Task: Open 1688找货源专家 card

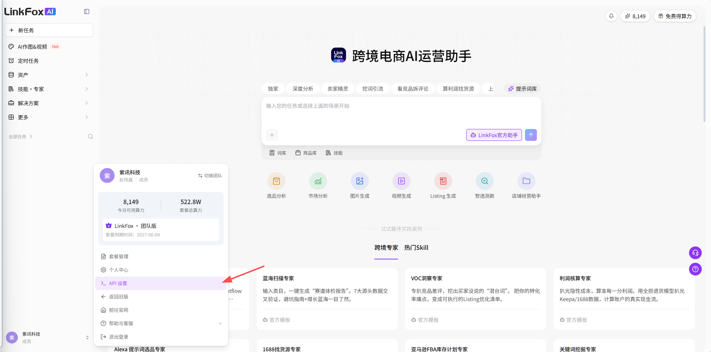Action: click(x=327, y=346)
